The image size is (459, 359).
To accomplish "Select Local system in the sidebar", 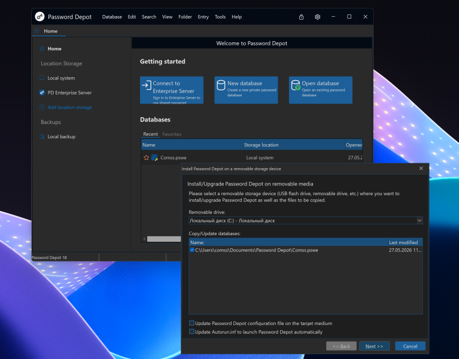I will coord(61,78).
